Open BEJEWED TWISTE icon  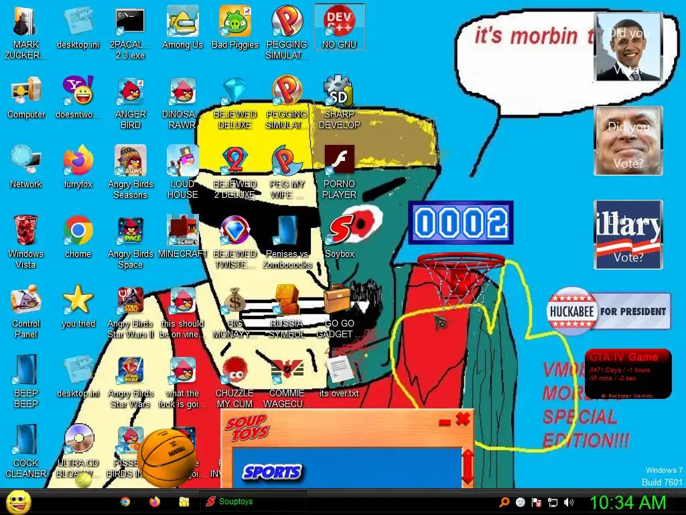pyautogui.click(x=235, y=242)
